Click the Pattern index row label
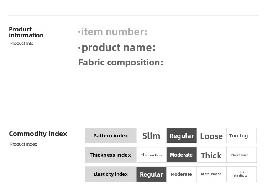The width and height of the screenshot is (267, 195). pyautogui.click(x=111, y=136)
